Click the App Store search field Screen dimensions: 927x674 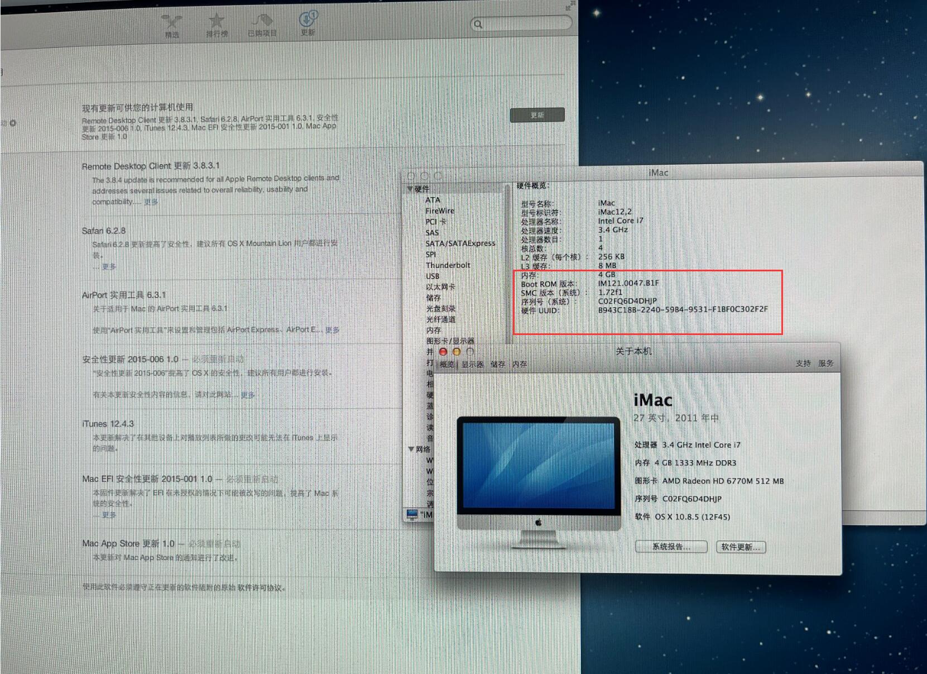pyautogui.click(x=521, y=23)
